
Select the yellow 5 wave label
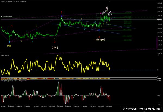pos(107,11)
